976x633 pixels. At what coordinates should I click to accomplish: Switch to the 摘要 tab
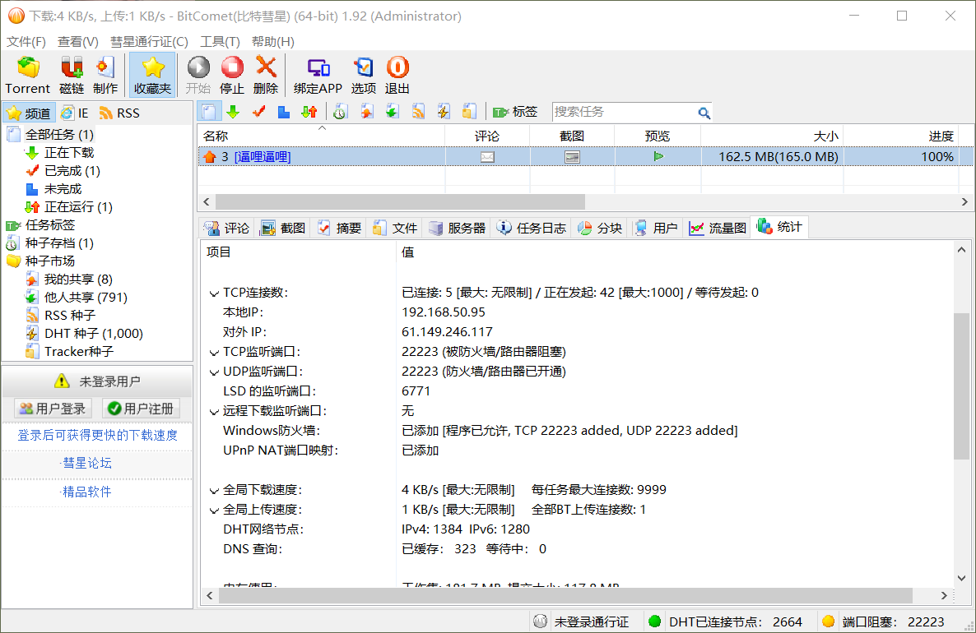(339, 229)
